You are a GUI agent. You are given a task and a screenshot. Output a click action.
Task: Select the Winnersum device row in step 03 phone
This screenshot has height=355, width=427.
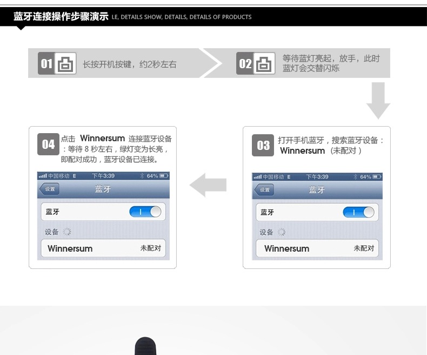tap(317, 248)
